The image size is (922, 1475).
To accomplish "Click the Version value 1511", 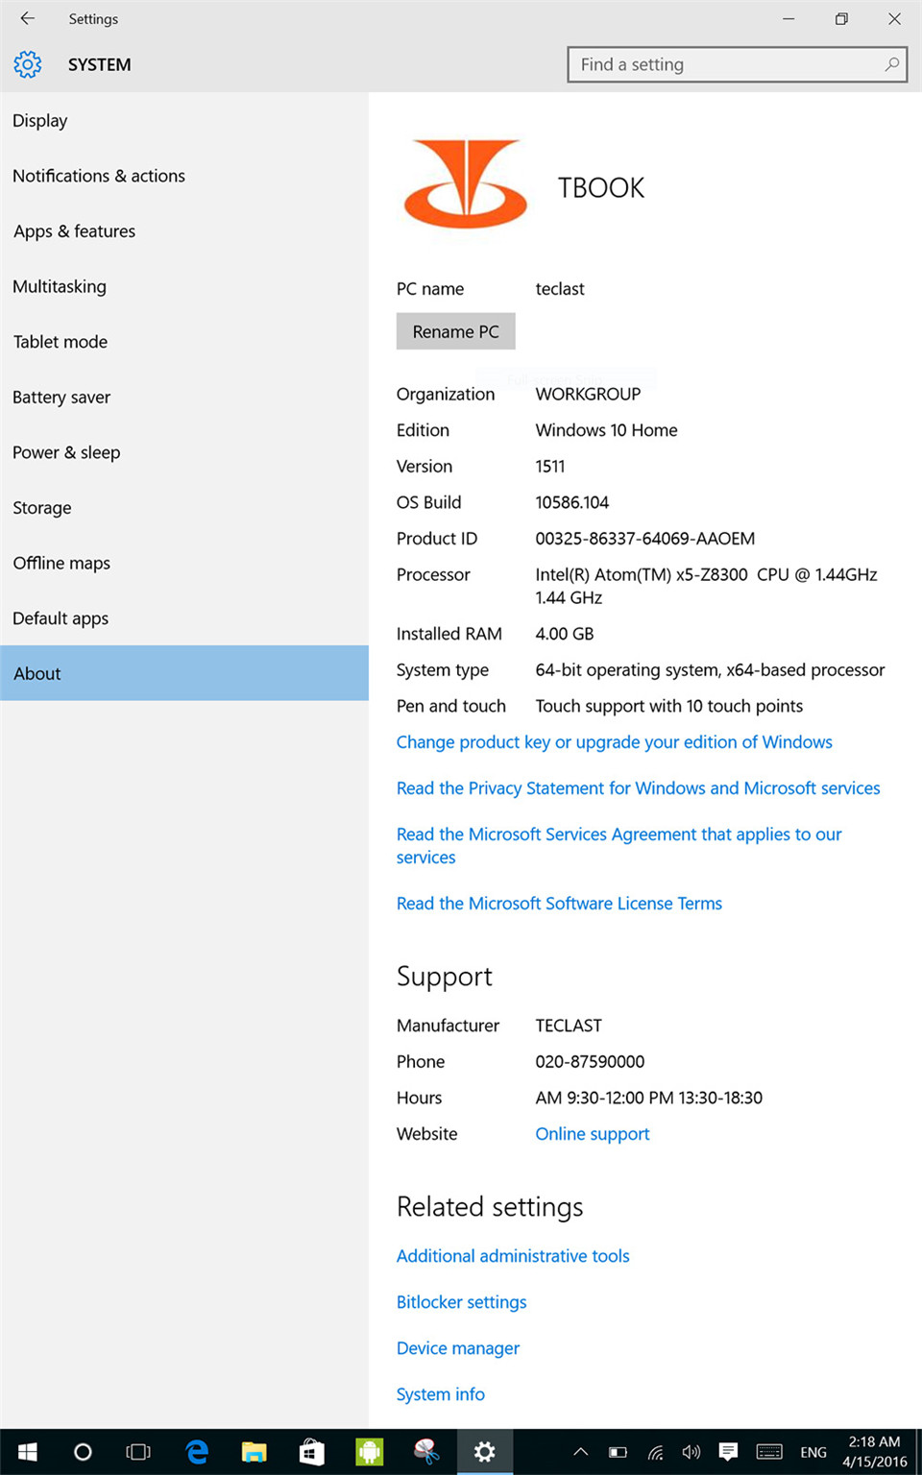I will tap(550, 467).
